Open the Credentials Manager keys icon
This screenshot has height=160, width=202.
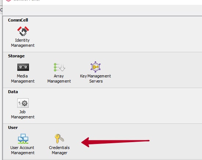click(59, 138)
